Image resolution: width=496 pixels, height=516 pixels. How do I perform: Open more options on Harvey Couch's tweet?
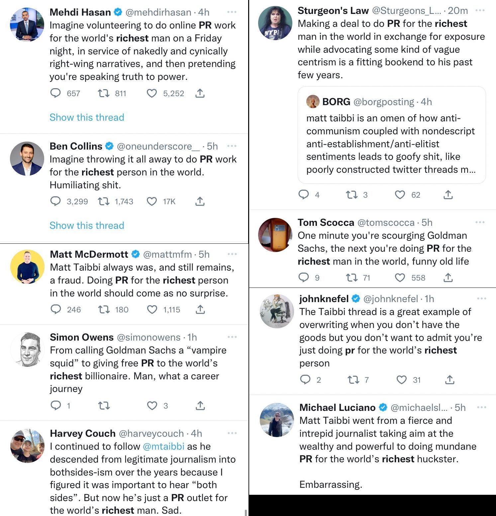tap(232, 433)
